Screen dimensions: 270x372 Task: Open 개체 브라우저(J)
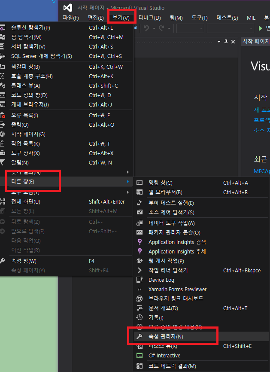[67, 105]
